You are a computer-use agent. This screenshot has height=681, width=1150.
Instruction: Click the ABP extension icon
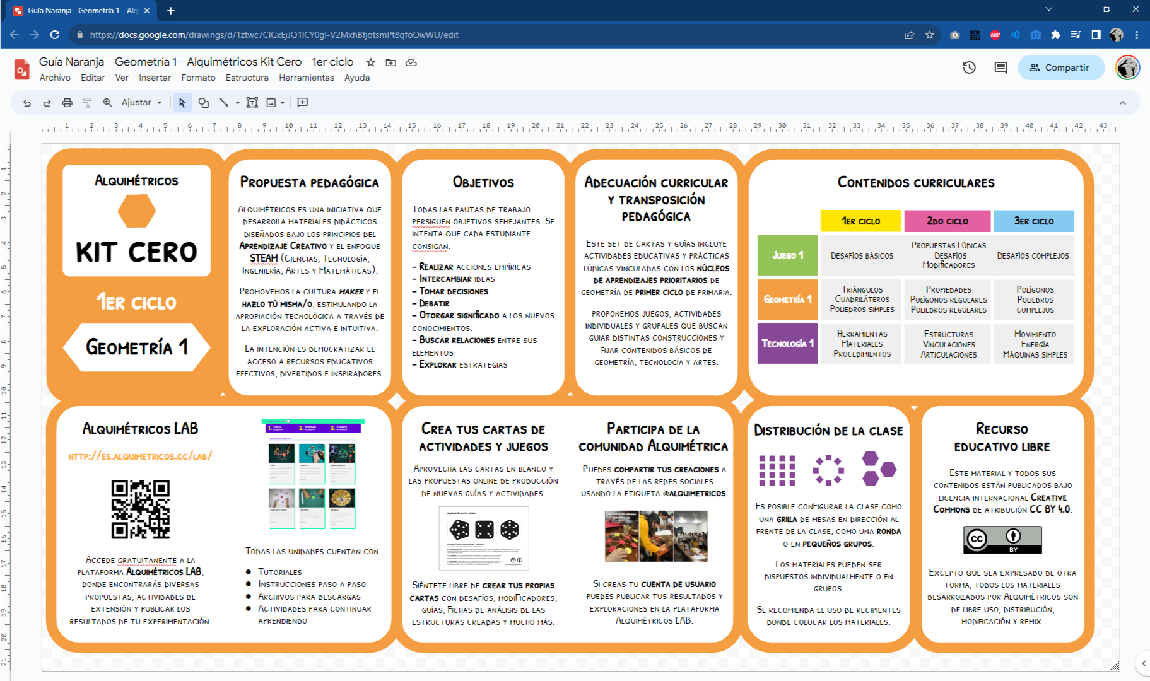click(995, 35)
